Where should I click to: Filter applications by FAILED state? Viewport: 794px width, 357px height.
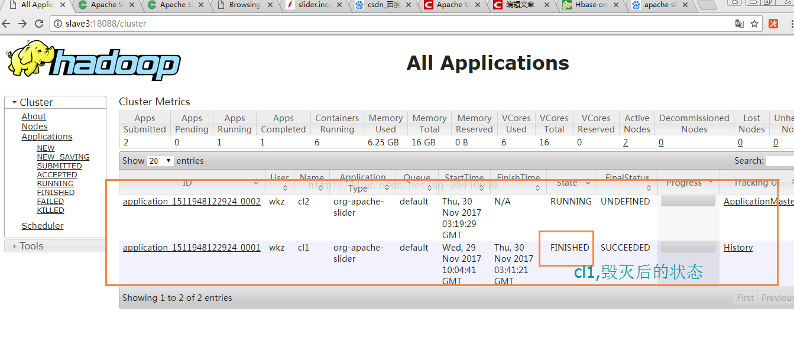coord(50,202)
